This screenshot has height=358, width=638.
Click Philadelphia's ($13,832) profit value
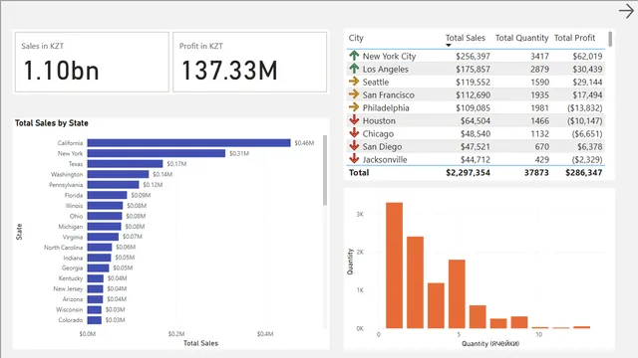tap(584, 108)
